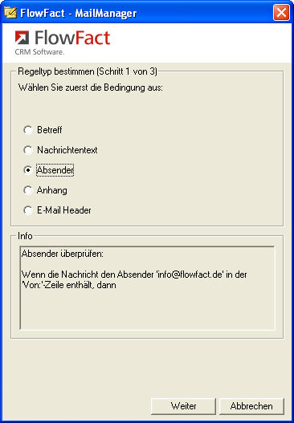The width and height of the screenshot is (294, 423).
Task: Close the FlowFact MailManager dialog
Action: [x=281, y=12]
